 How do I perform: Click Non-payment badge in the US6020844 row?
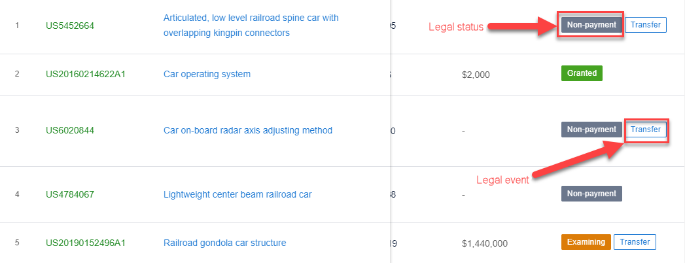pyautogui.click(x=591, y=130)
